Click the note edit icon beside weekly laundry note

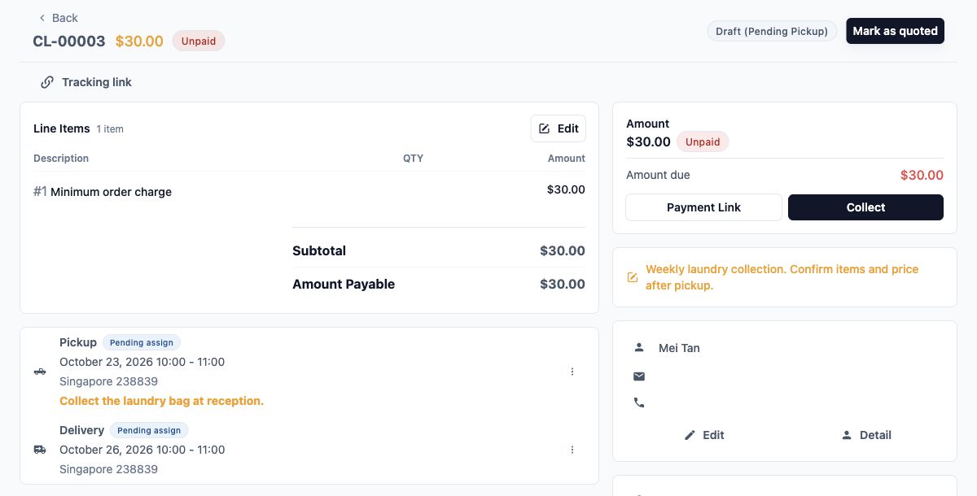(633, 277)
